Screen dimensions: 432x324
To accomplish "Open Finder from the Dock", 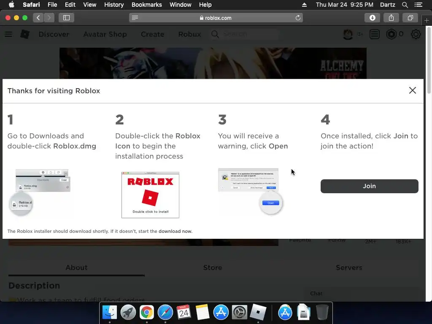I will point(109,313).
